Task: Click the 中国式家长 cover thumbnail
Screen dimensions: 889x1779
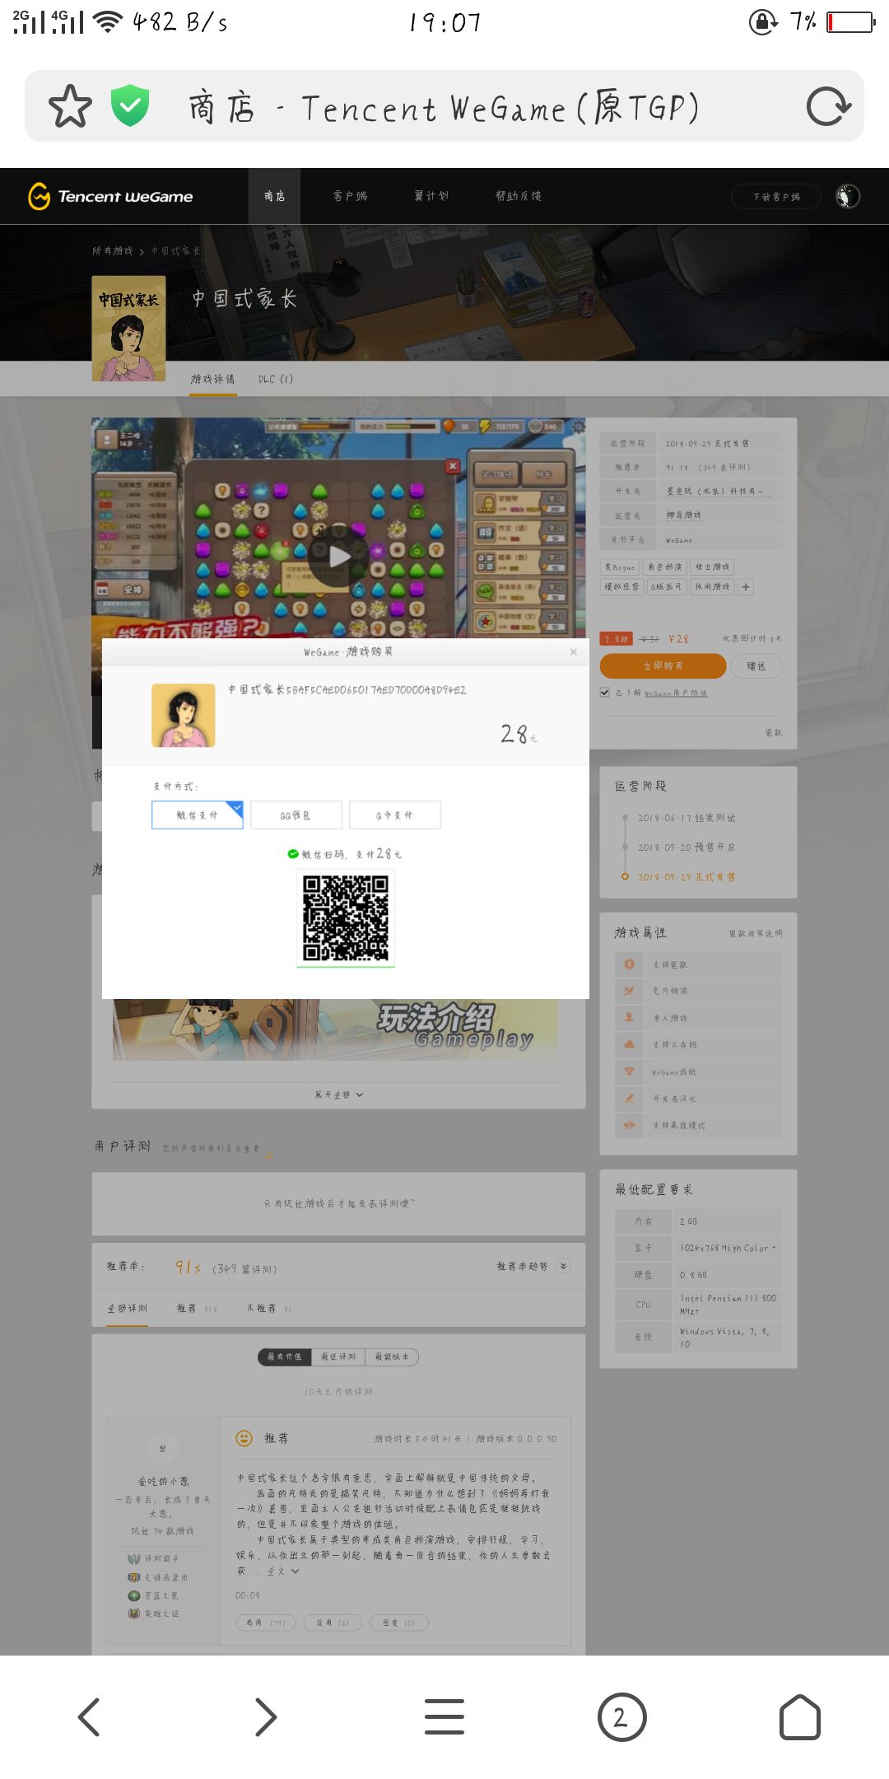Action: [x=128, y=329]
